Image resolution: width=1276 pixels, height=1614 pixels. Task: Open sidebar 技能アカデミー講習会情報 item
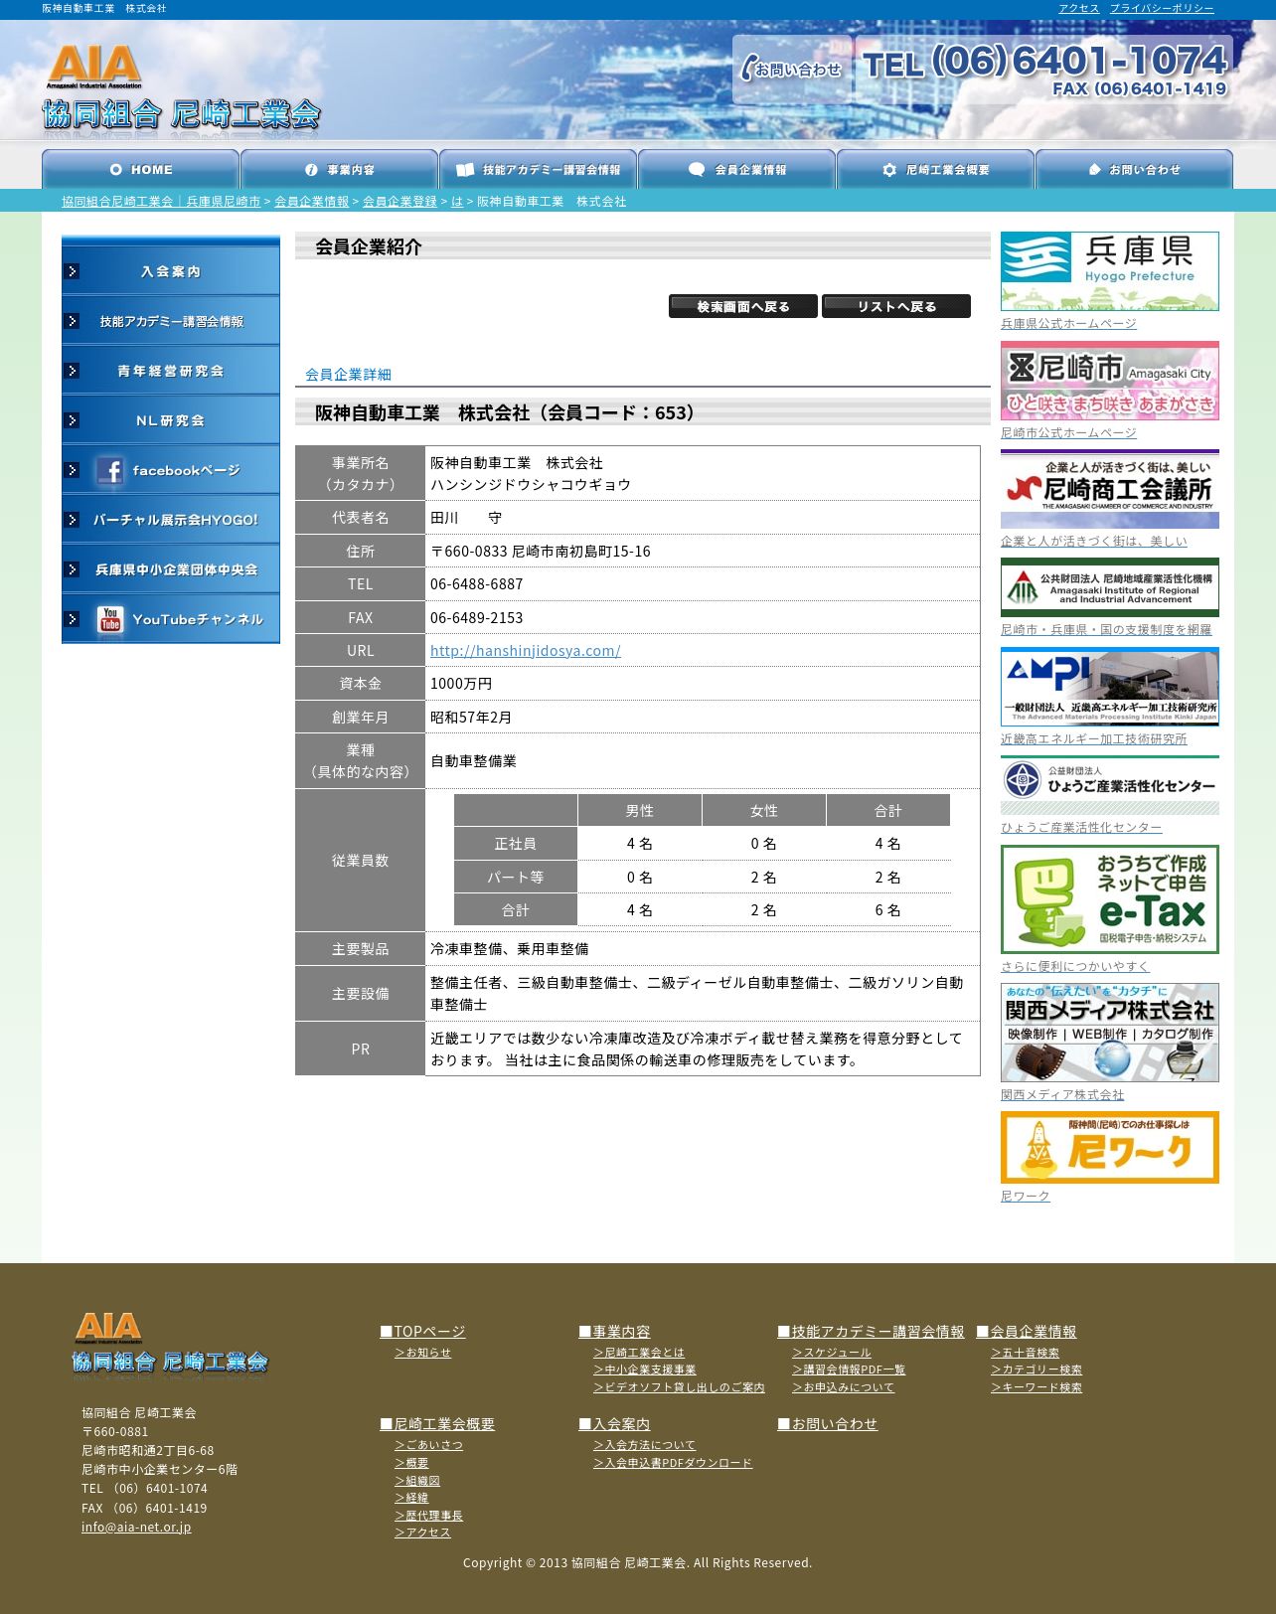tap(171, 320)
